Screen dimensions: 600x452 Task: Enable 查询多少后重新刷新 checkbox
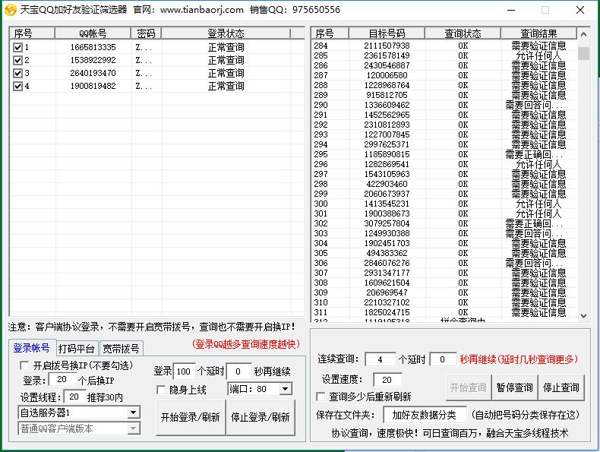tap(321, 397)
